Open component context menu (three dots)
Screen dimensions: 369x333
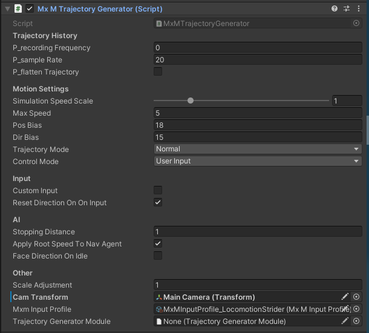click(x=359, y=9)
